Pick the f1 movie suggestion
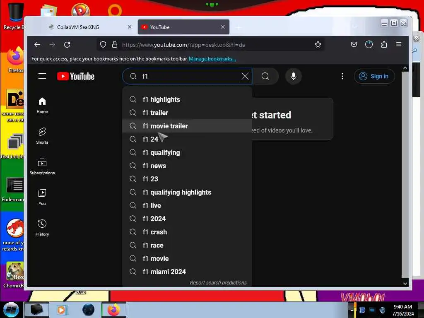 coord(187,258)
